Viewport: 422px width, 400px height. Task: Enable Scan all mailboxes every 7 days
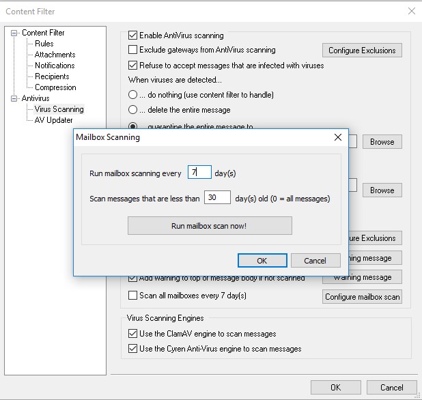pos(132,296)
